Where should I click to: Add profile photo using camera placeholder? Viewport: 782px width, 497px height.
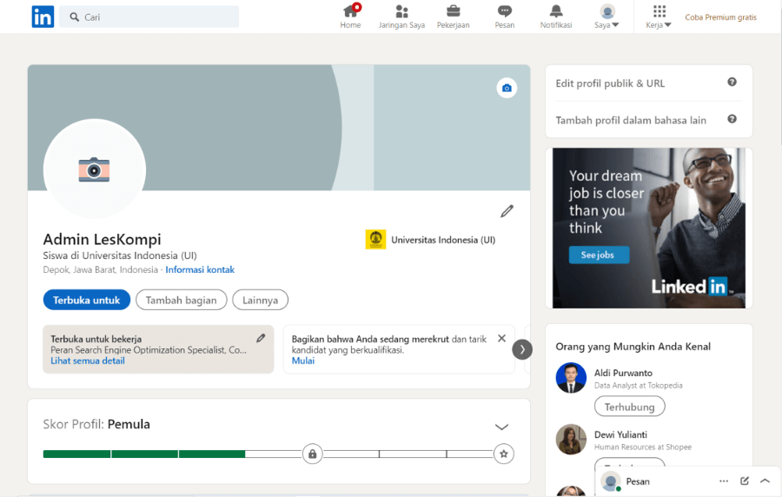click(x=94, y=169)
